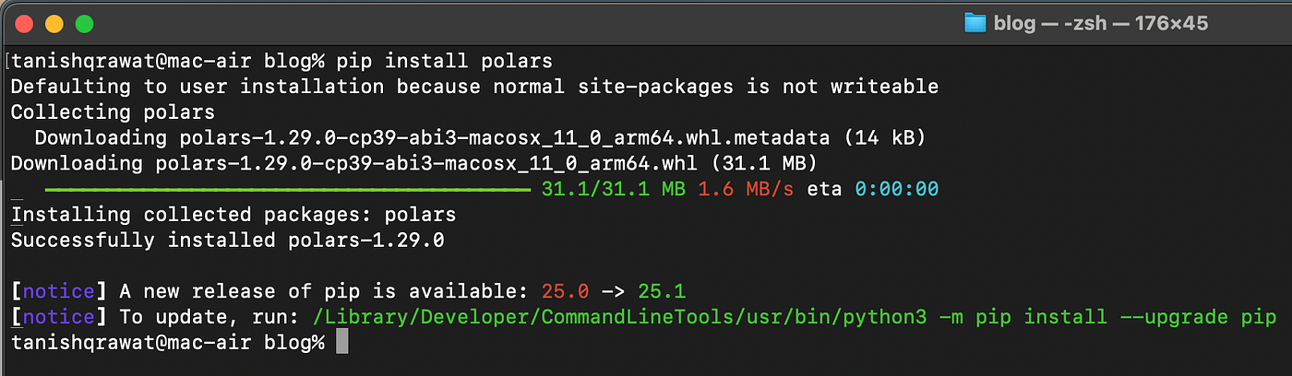Zoom the window with the green button
Screen dimensions: 1292x376
85,24
